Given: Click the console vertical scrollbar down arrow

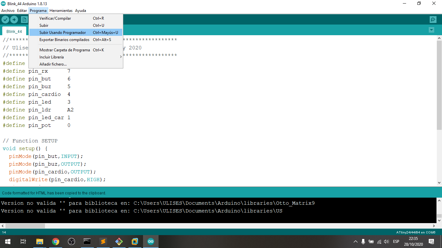Looking at the screenshot, I should tap(439, 220).
